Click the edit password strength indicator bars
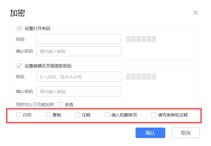 (x=141, y=77)
